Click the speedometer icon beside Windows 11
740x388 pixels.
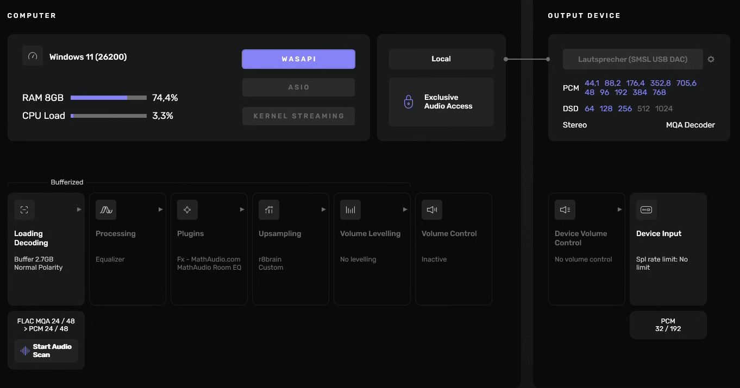33,56
